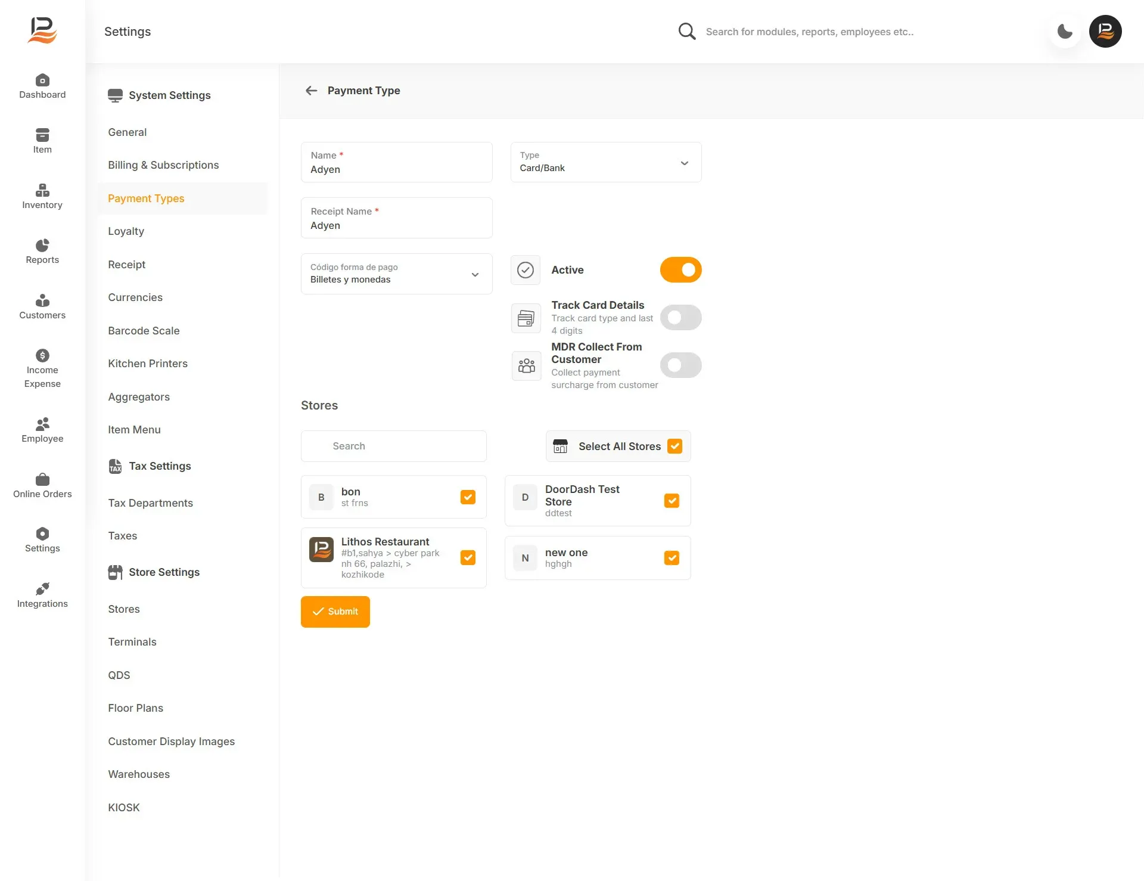1144x881 pixels.
Task: Open KIOSK settings
Action: (x=123, y=808)
